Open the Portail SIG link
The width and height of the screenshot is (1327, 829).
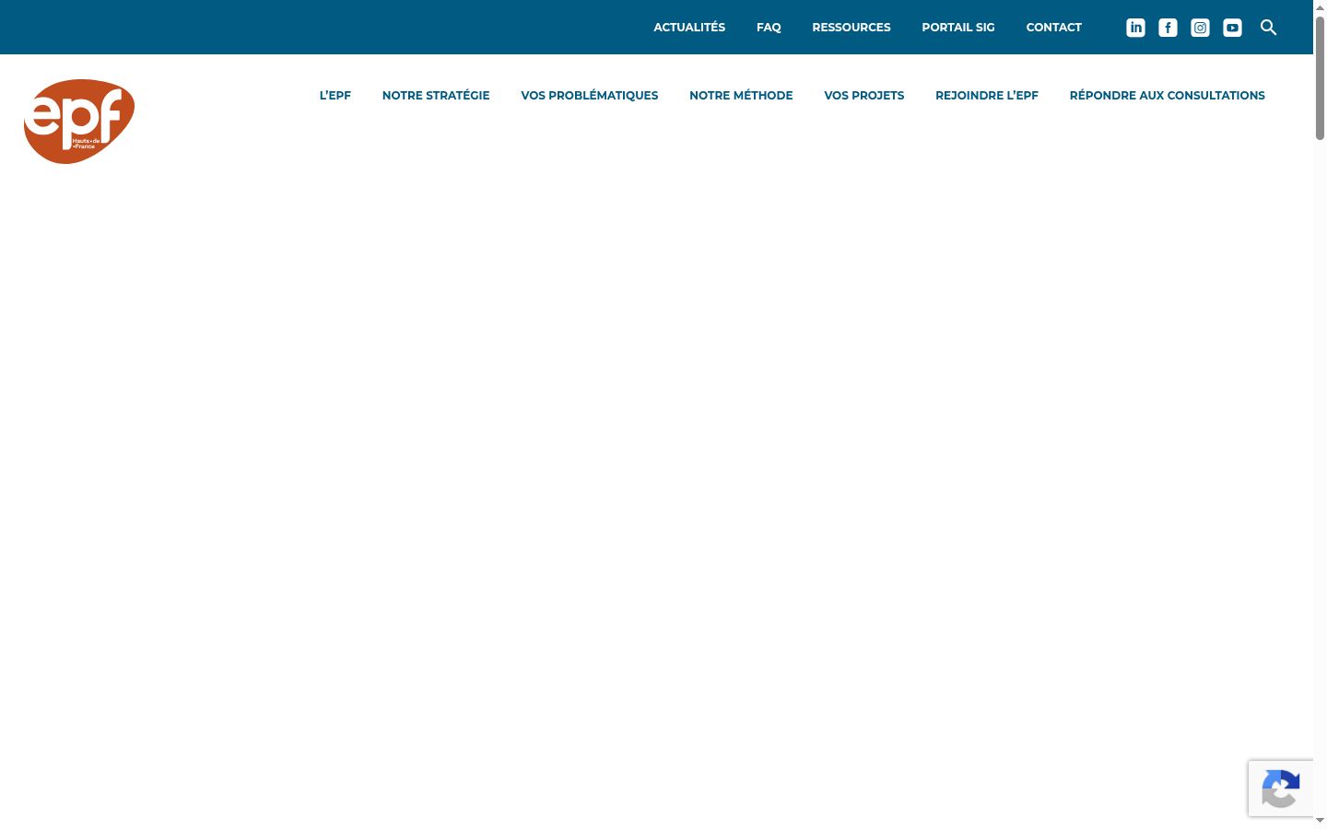tap(958, 27)
